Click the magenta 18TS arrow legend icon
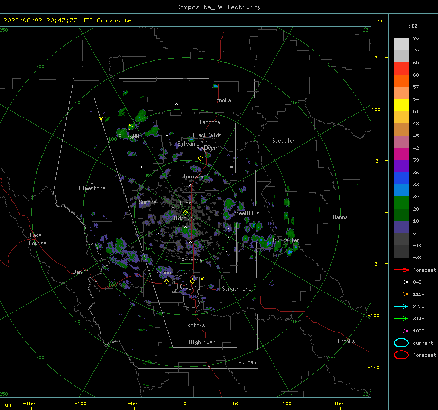Viewport: 438px width, 410px height. click(x=401, y=331)
